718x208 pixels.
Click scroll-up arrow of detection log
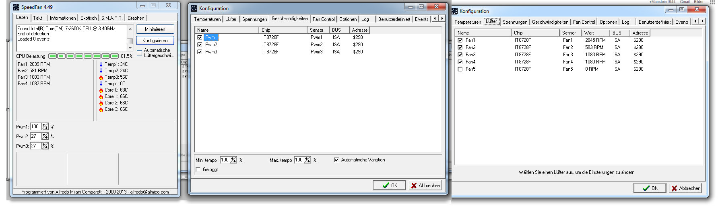click(x=130, y=29)
